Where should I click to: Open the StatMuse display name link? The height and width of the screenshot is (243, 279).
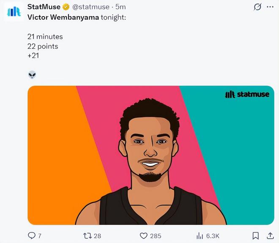click(44, 7)
